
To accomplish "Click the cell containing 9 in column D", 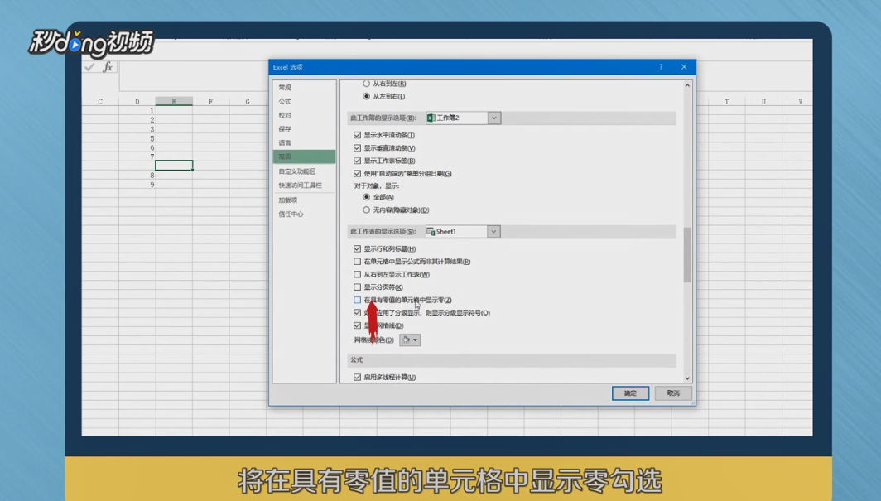I will (x=137, y=184).
